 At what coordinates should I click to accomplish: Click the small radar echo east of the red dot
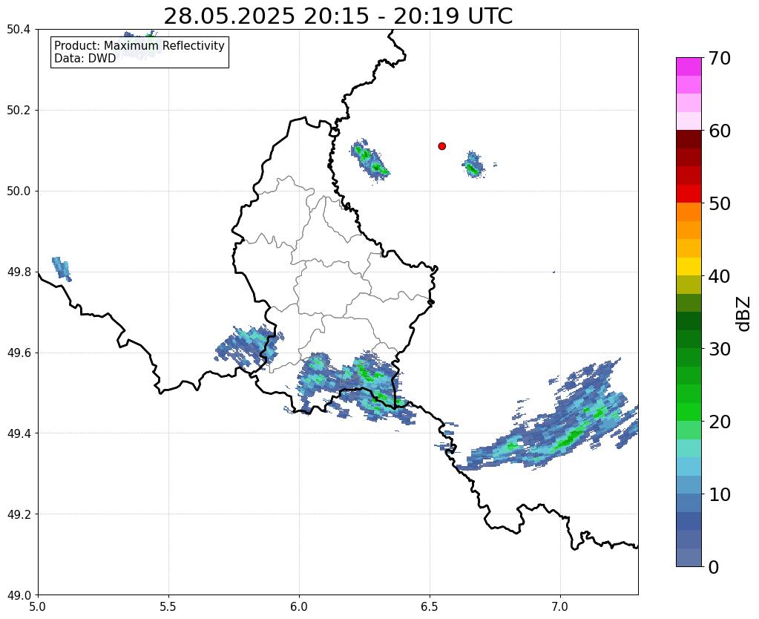coord(473,166)
